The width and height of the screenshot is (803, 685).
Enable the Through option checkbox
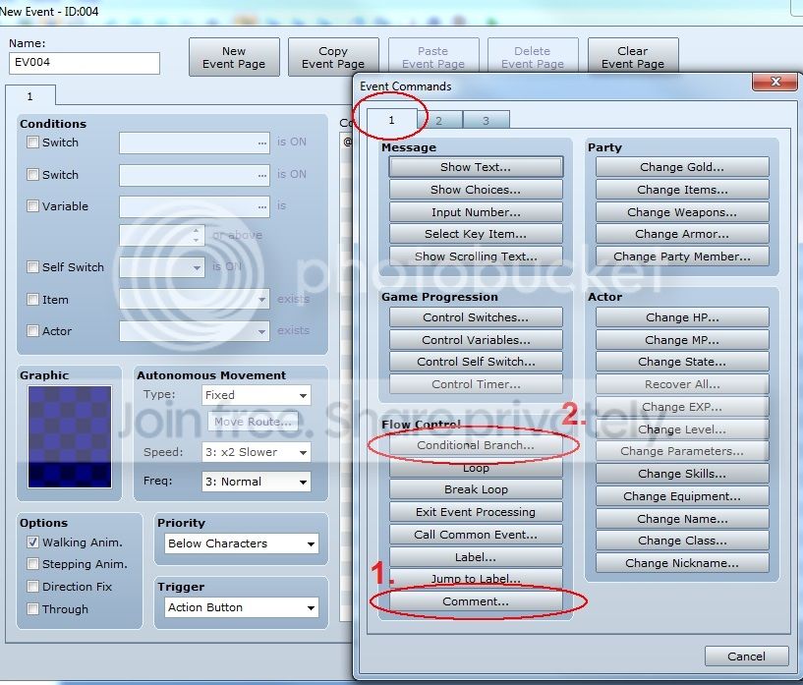(x=32, y=608)
